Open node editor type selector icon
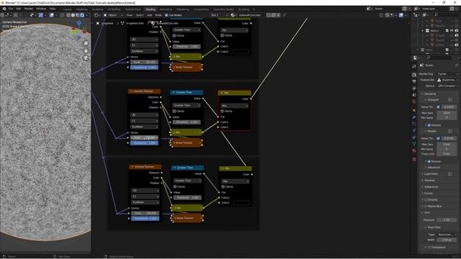Image resolution: width=461 pixels, height=259 pixels. click(x=97, y=15)
